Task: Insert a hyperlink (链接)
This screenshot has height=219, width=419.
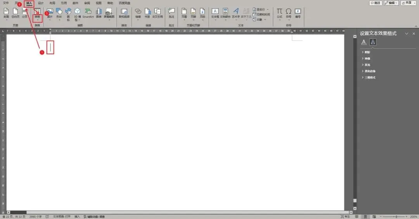Action: coord(138,14)
